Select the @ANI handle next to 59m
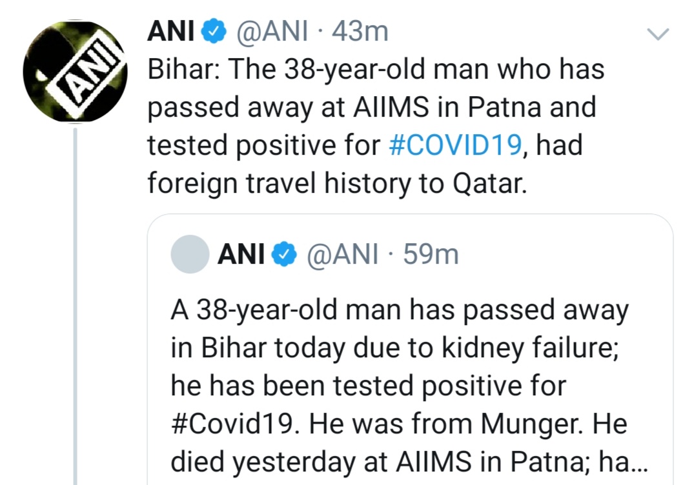This screenshot has width=683, height=485. (343, 254)
